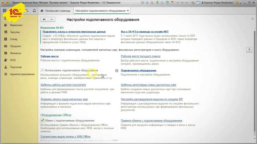The height and width of the screenshot is (144, 257).
Task: Switch to Начальная страница tab
Action: click(56, 11)
